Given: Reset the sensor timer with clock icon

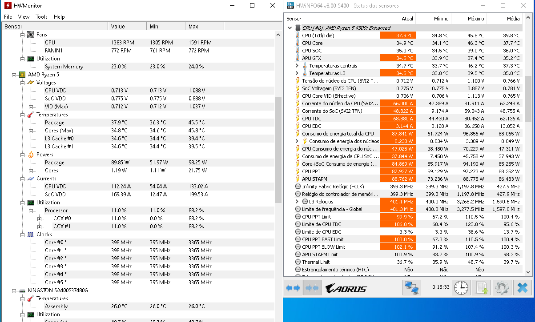Looking at the screenshot, I should [x=461, y=288].
